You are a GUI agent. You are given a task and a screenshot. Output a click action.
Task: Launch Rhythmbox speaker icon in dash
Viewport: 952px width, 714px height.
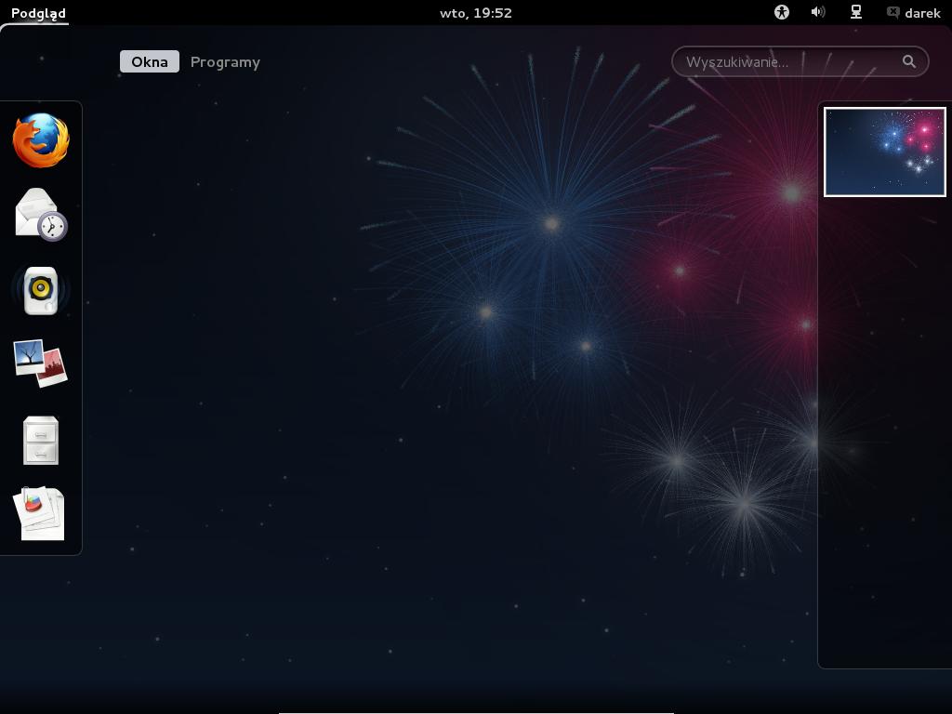[x=41, y=290]
